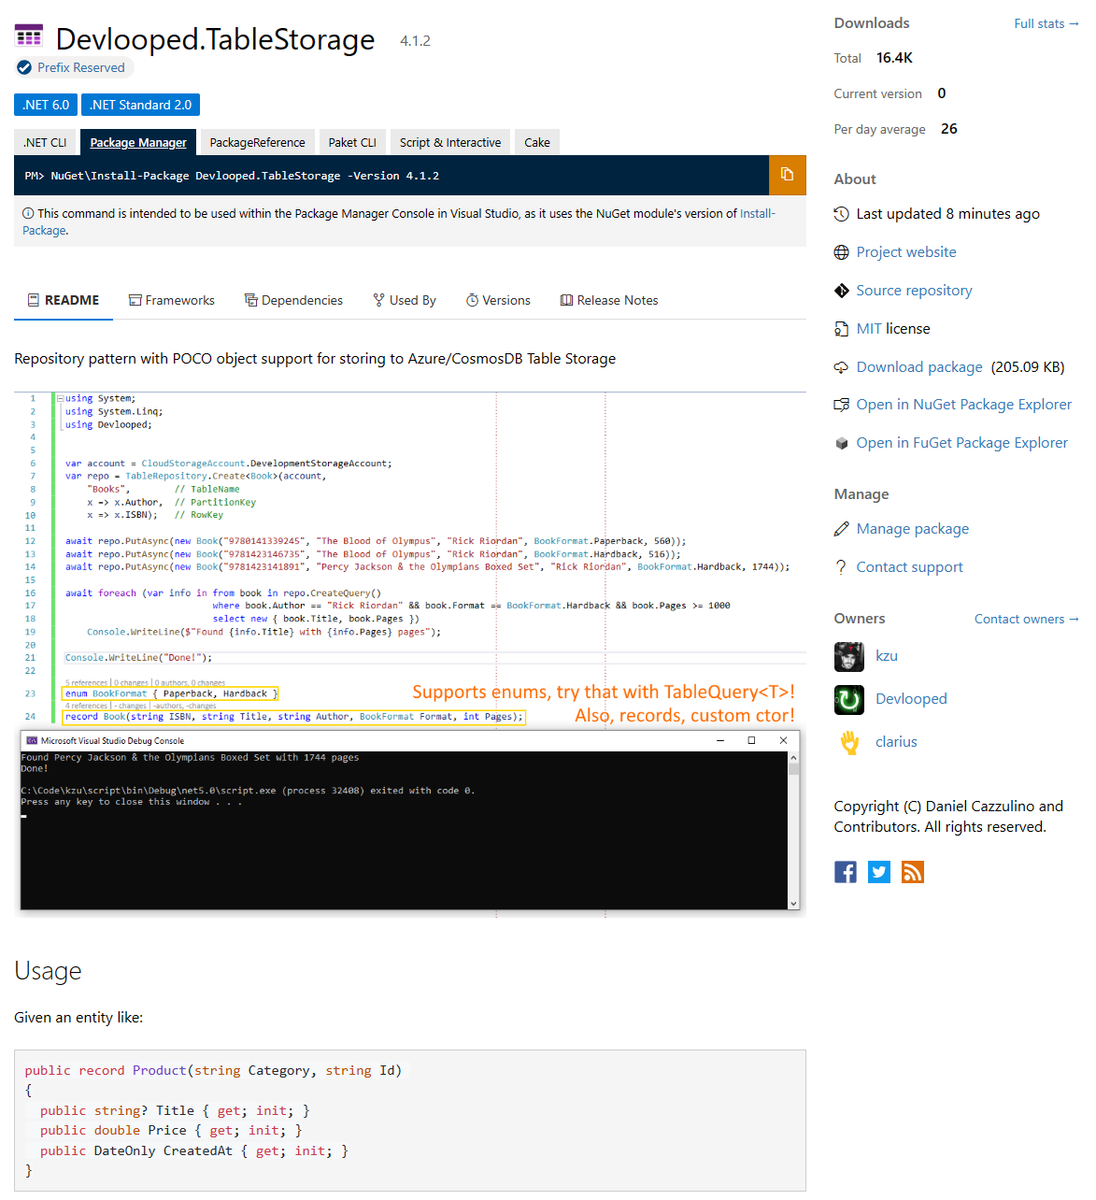Click the question mark icon by Contact support
This screenshot has width=1096, height=1200.
[841, 567]
